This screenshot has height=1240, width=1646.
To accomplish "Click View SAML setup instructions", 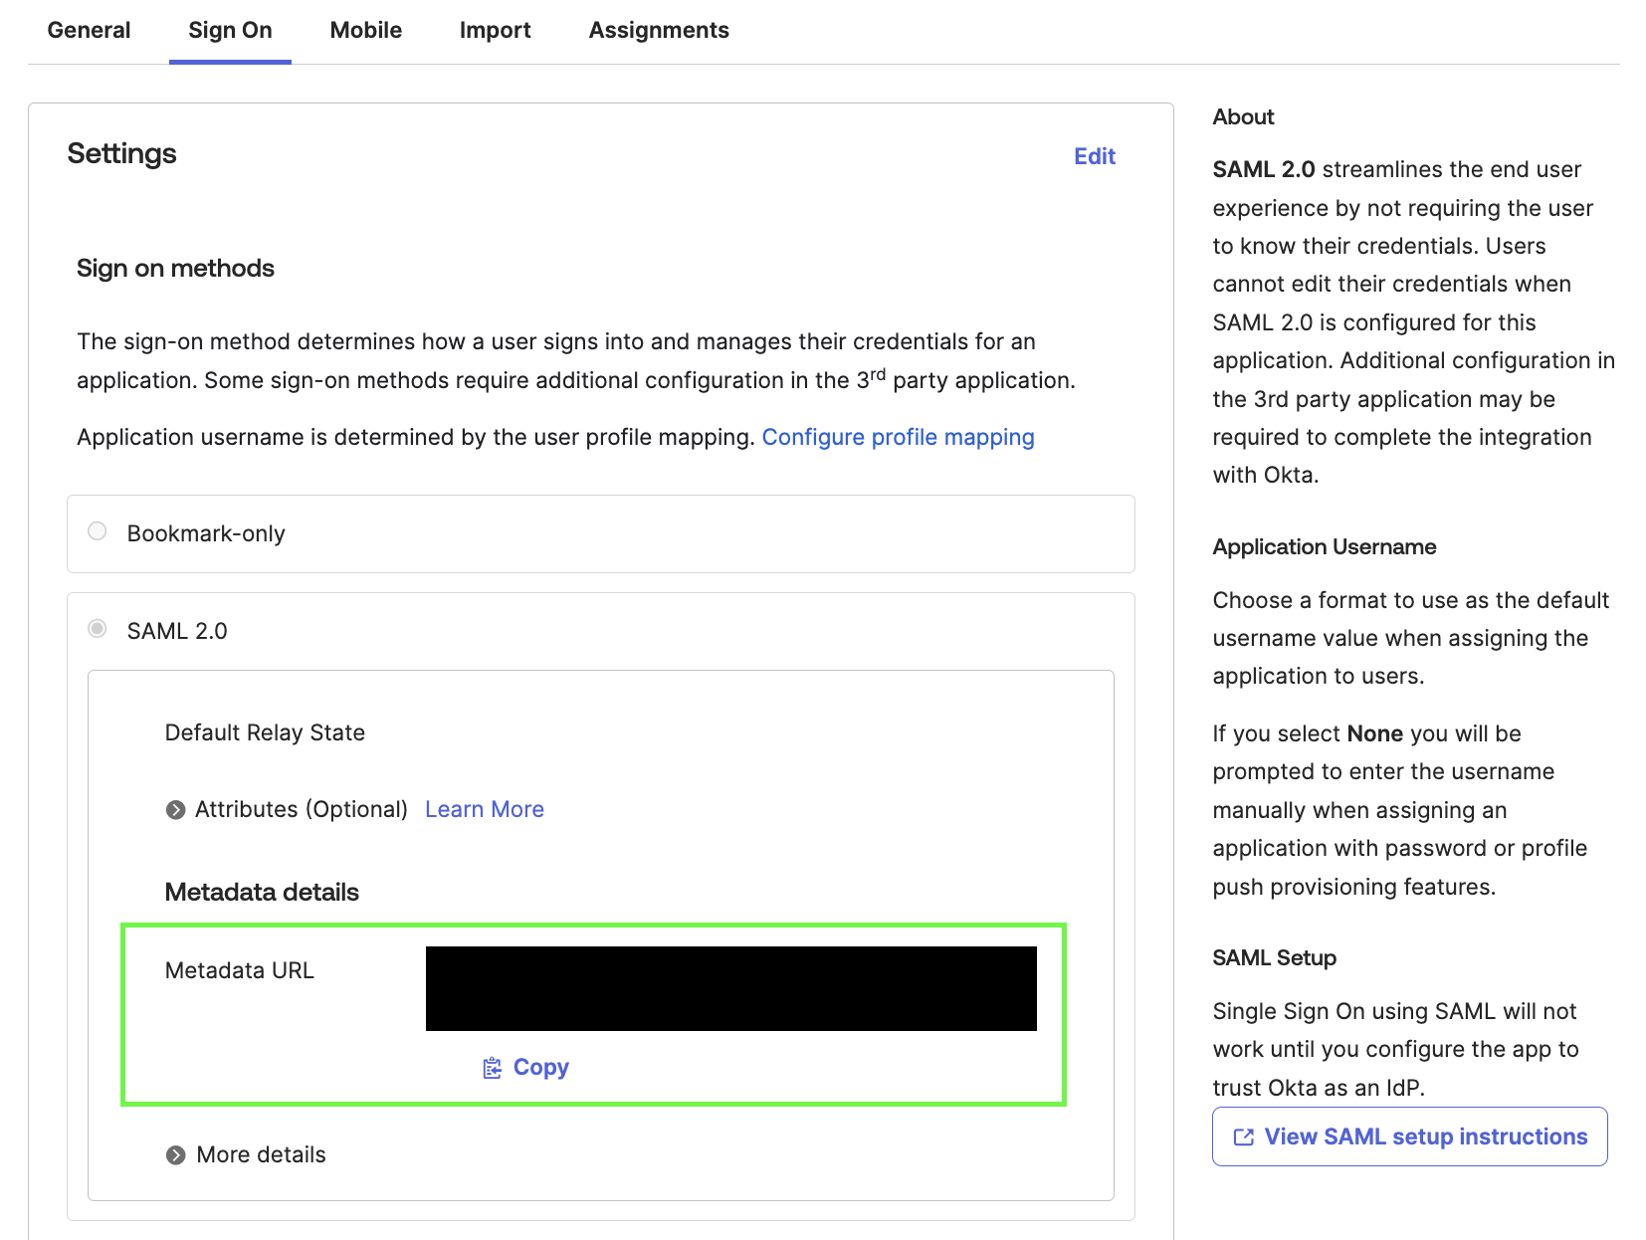I will pos(1409,1136).
